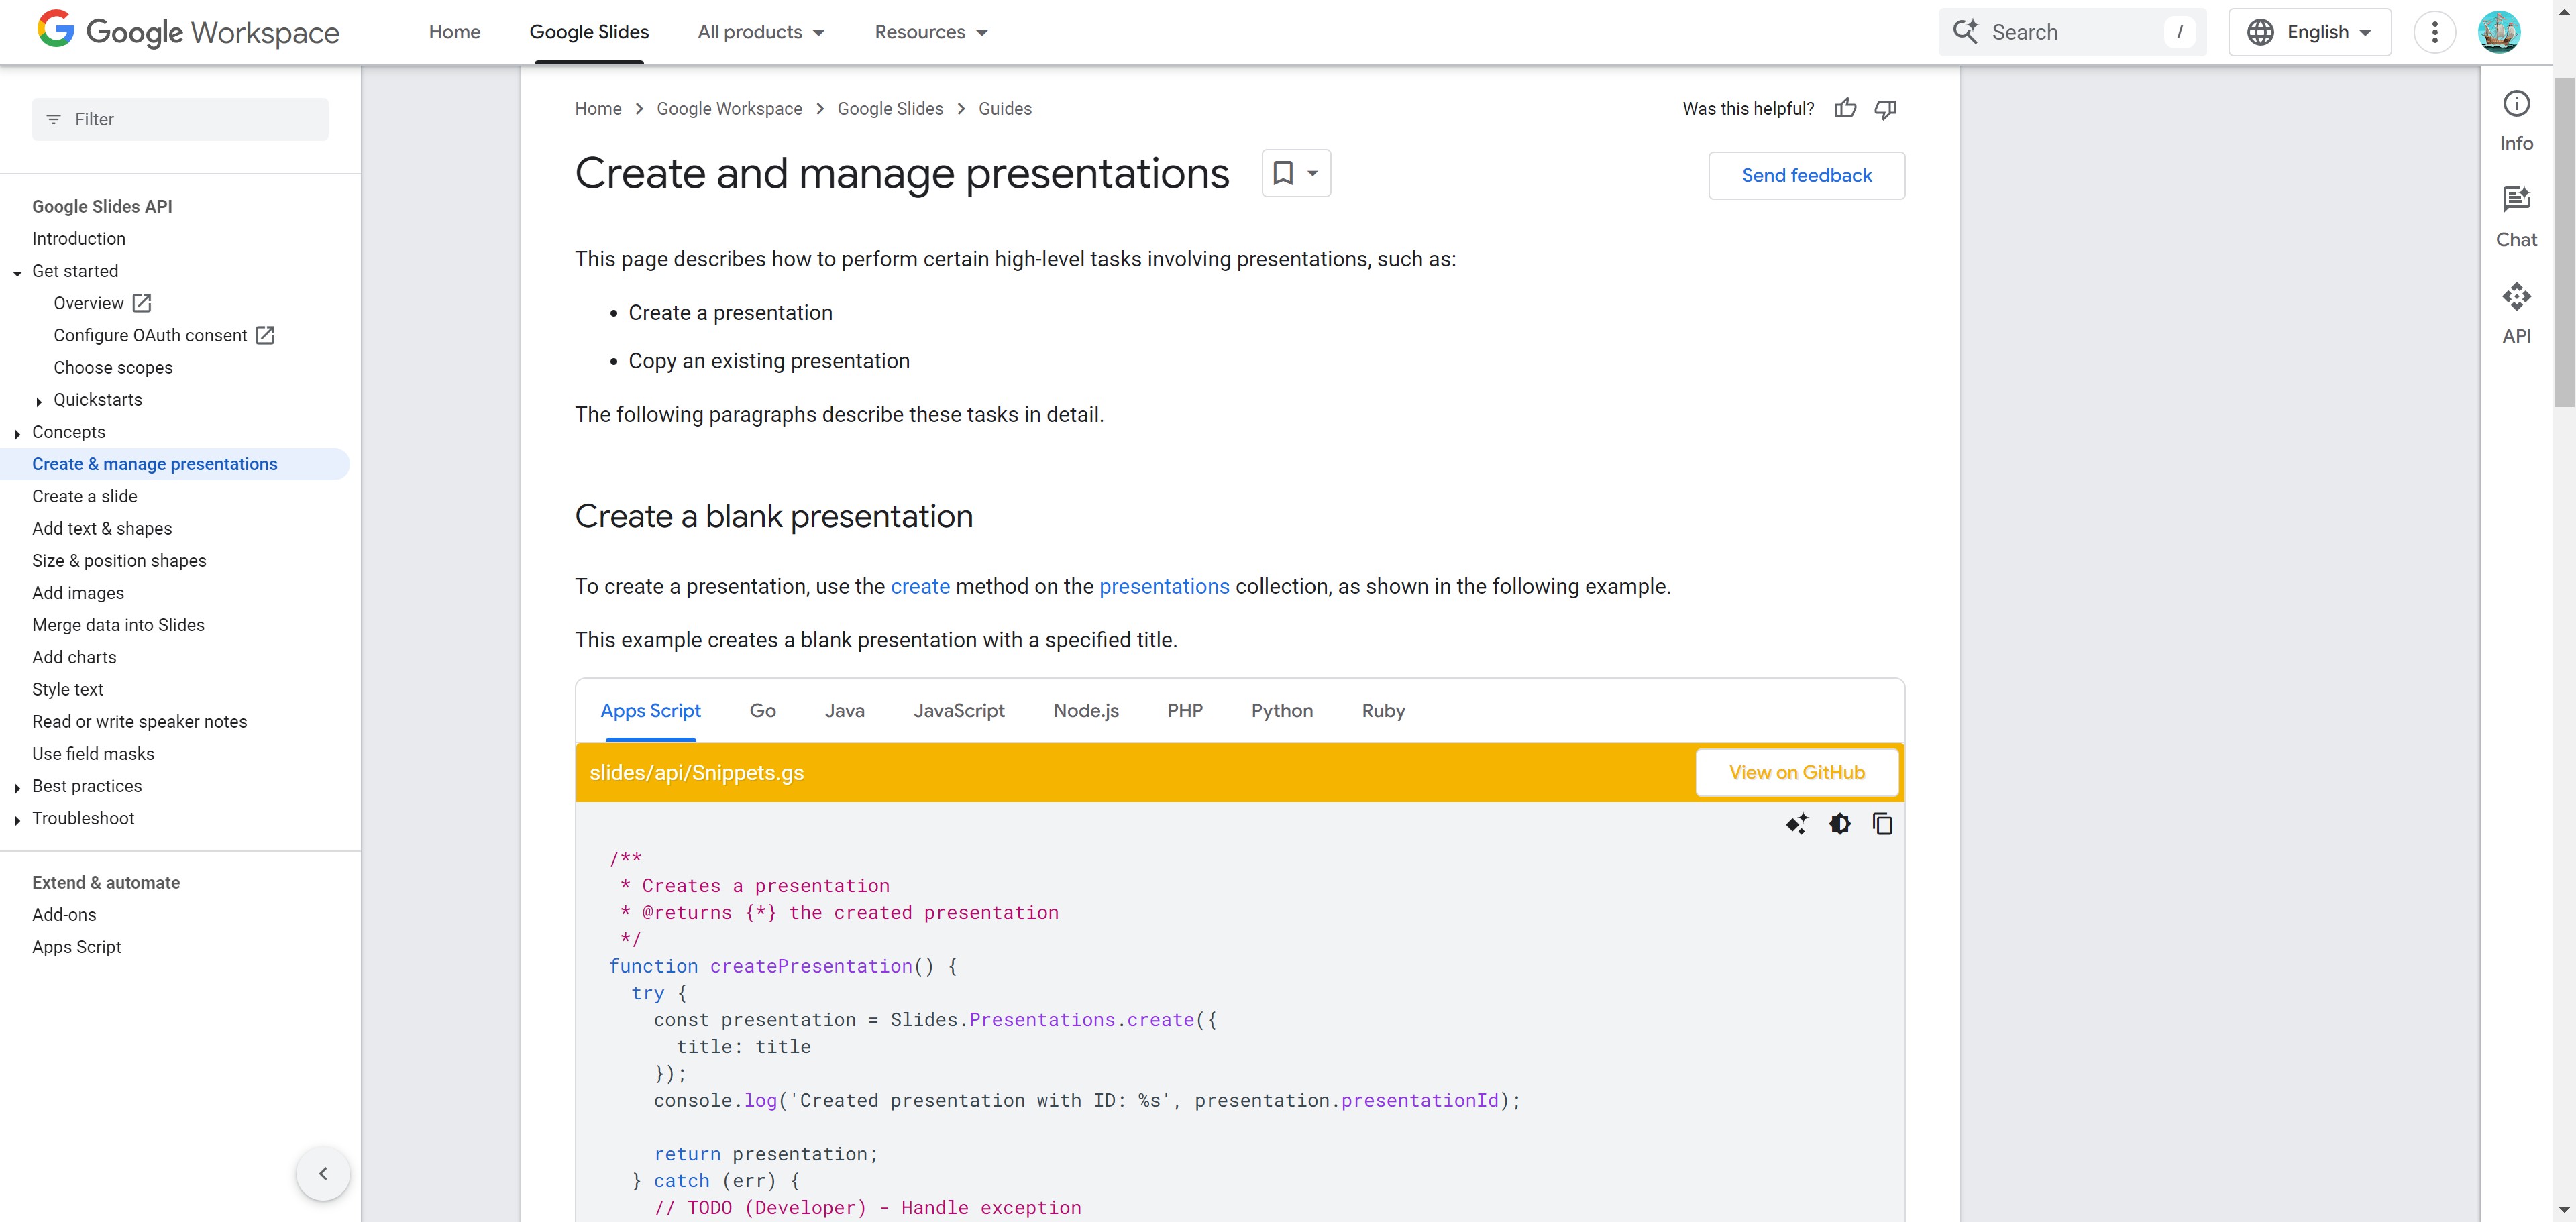Open Size & position shapes in sidebar
Screen dimensions: 2576x1222
[x=119, y=561]
